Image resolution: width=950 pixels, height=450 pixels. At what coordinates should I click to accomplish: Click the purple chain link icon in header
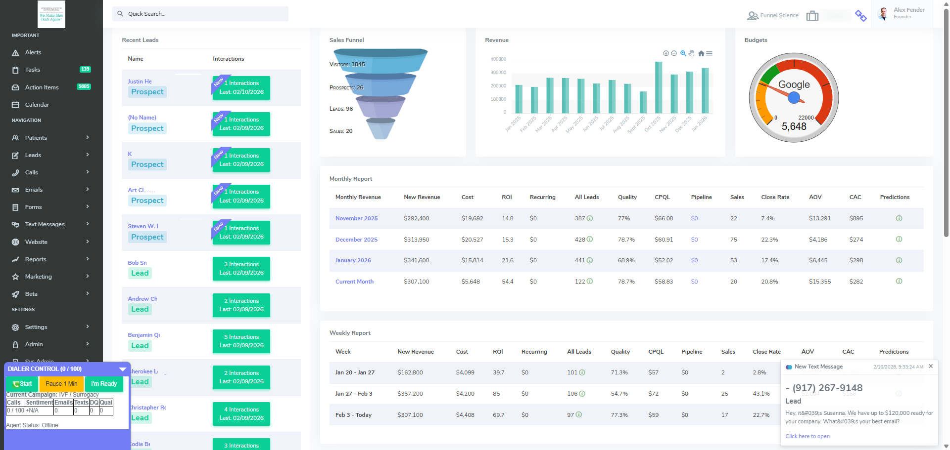[860, 16]
